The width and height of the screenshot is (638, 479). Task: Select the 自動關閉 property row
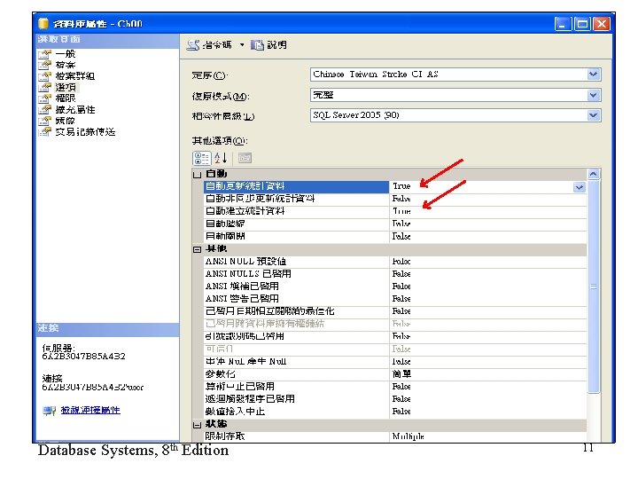[394, 236]
